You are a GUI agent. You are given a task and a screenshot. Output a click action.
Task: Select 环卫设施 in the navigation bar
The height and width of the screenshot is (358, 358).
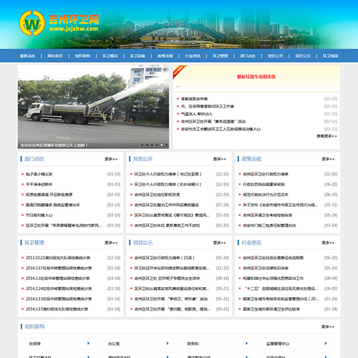pos(137,56)
